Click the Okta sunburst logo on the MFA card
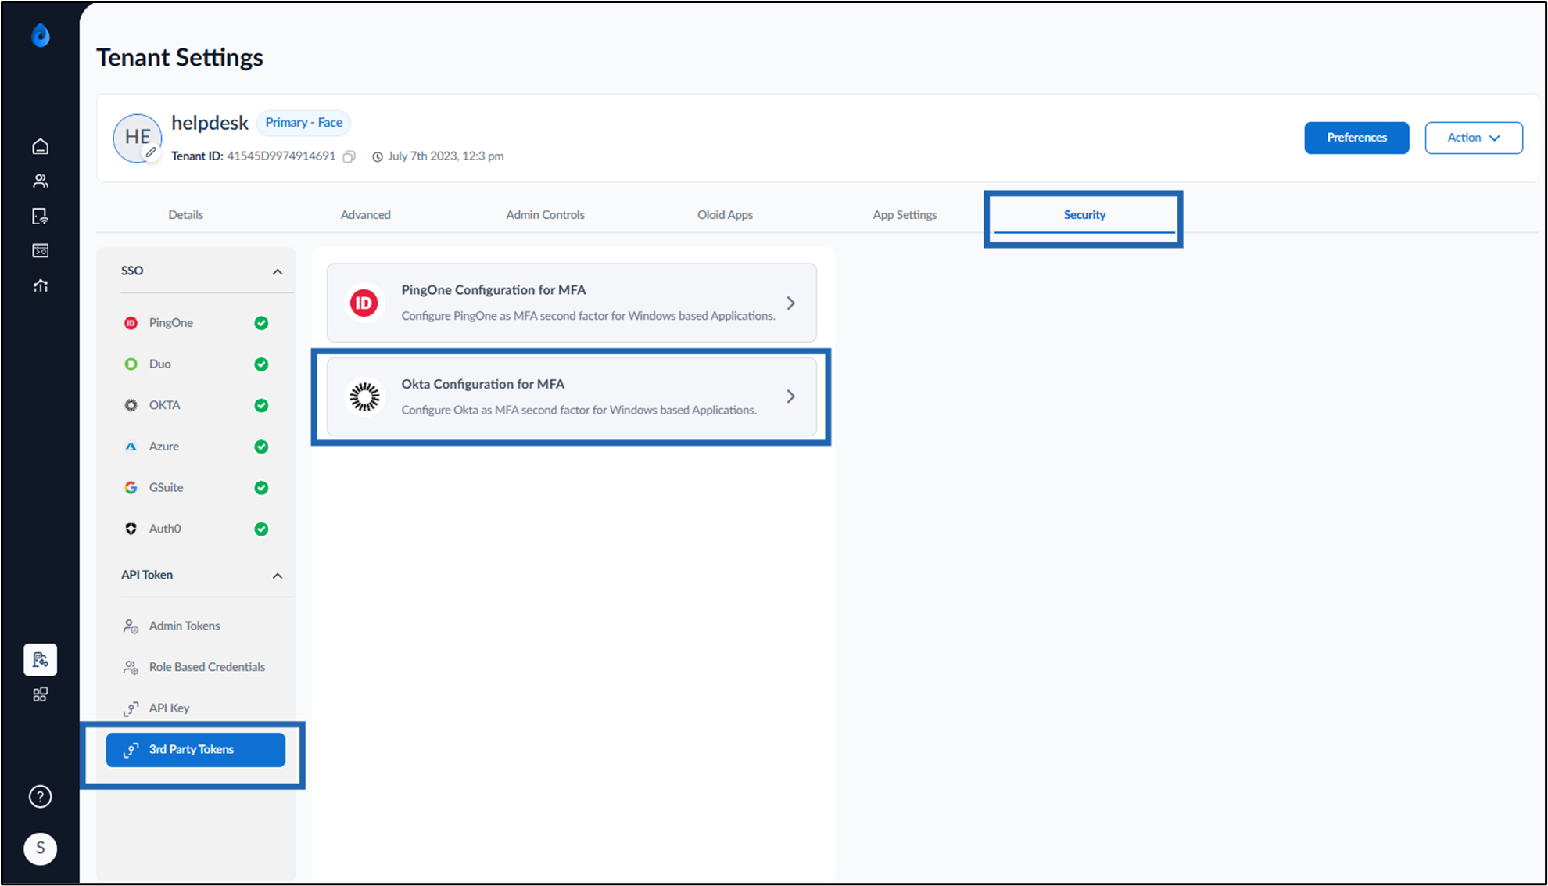 364,396
